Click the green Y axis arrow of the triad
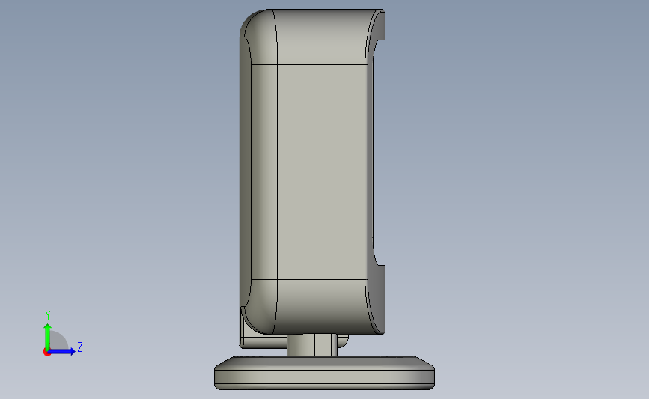 (47, 337)
